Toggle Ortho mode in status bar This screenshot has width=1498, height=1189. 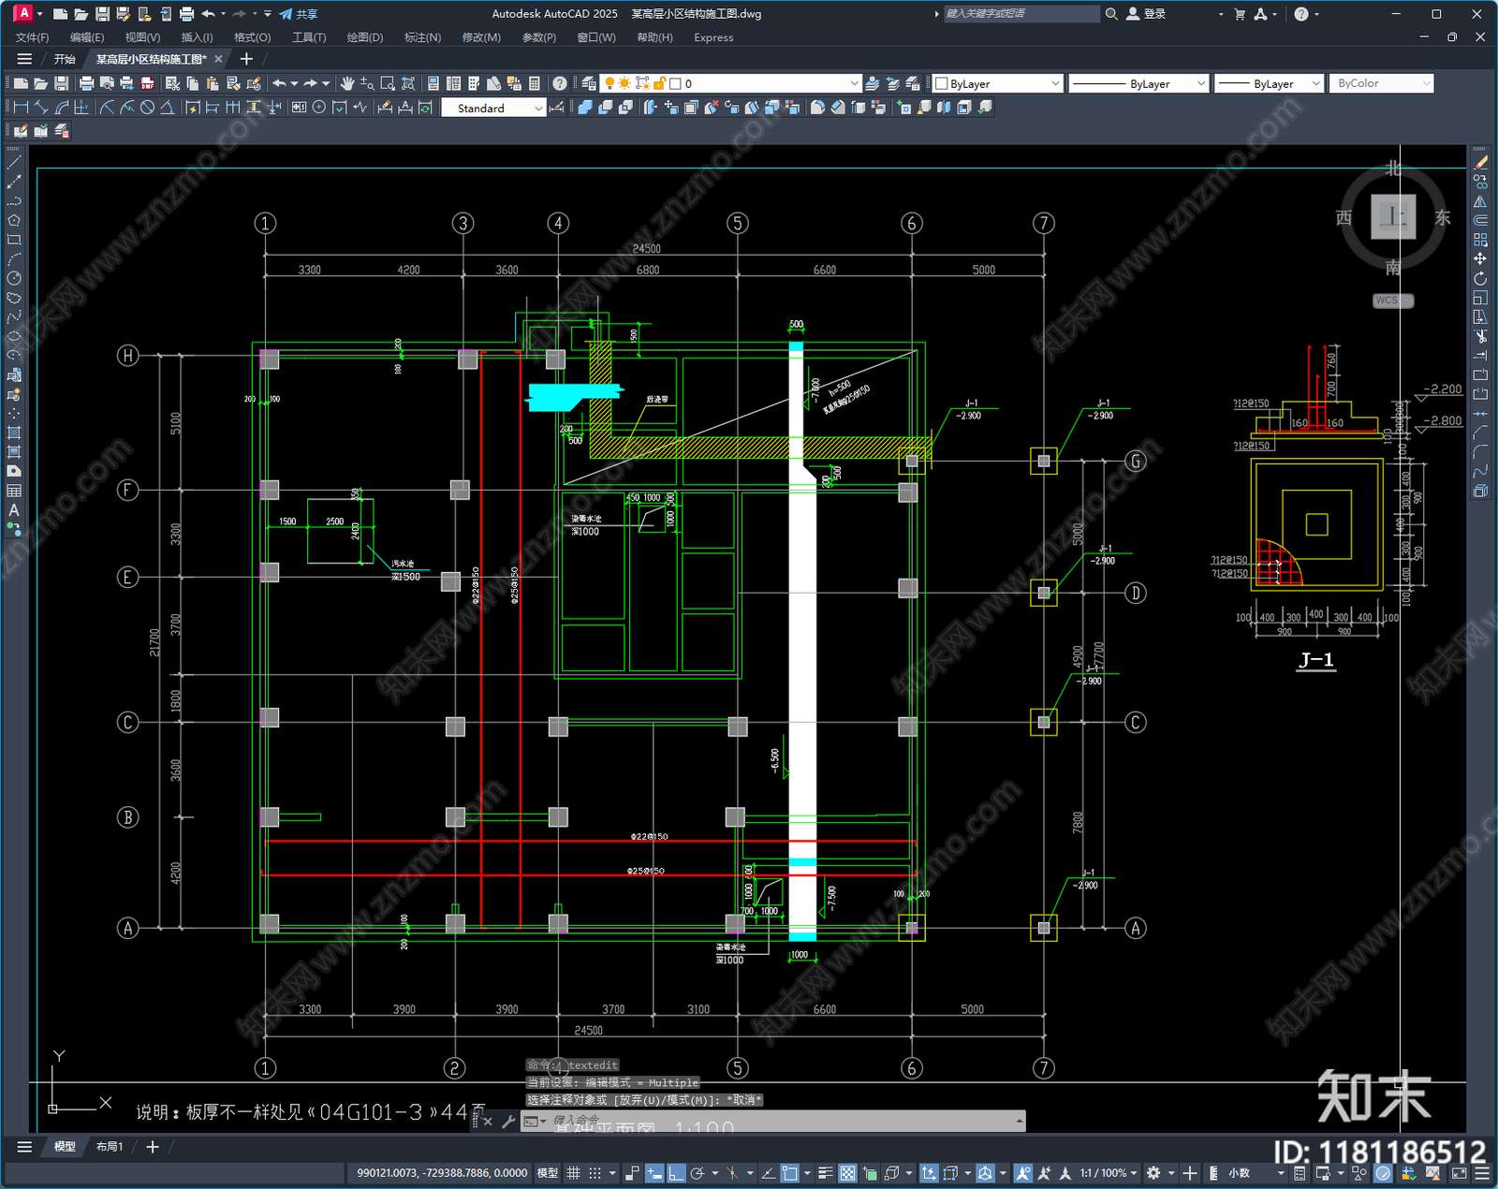(x=676, y=1173)
